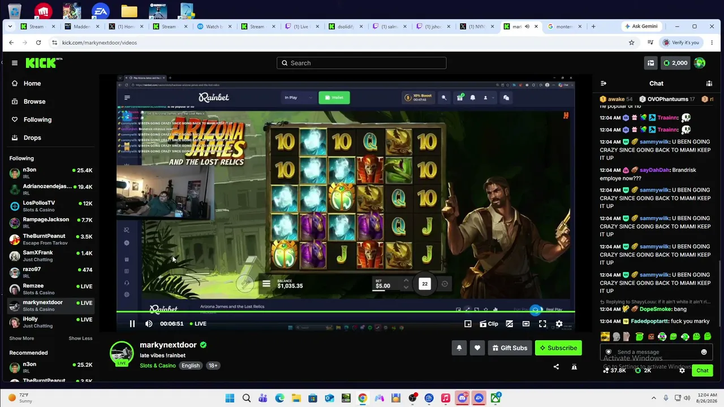Click the 22 autoplay spin counter
This screenshot has height=407, width=724.
[425, 284]
